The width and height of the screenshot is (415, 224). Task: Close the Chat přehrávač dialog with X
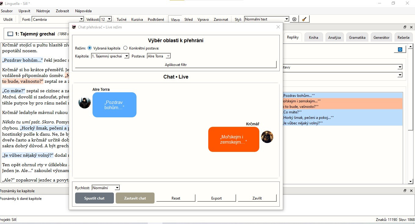click(x=278, y=27)
